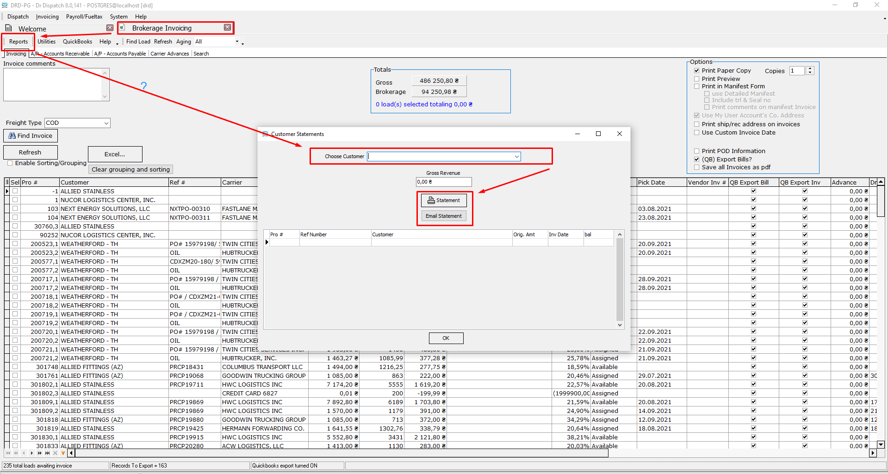Jump to last record in grid navigator
Image resolution: width=888 pixels, height=474 pixels.
click(x=47, y=453)
